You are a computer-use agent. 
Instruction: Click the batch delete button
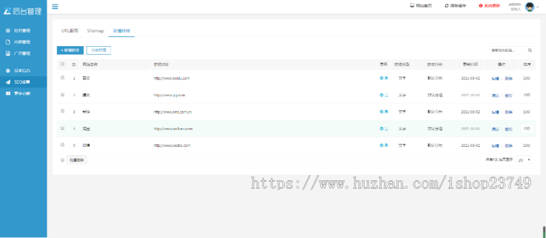coord(76,160)
